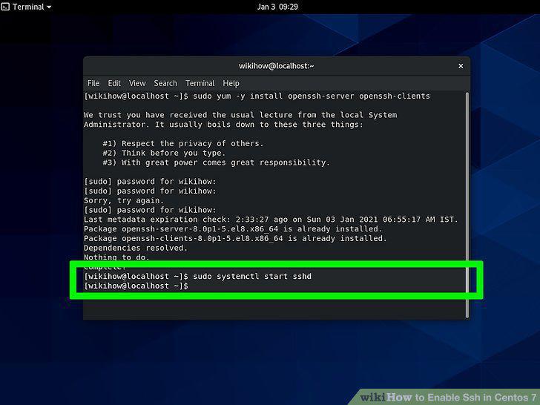Click text '#1) Respect the privacy of others.'
This screenshot has height=405, width=540.
(x=183, y=144)
